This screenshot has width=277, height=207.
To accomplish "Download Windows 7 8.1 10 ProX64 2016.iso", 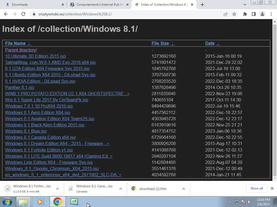I will coord(39,106).
